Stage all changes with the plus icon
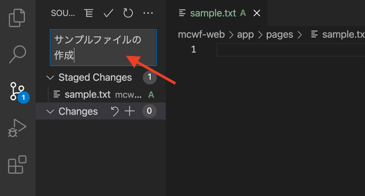The height and width of the screenshot is (196, 365). point(130,112)
